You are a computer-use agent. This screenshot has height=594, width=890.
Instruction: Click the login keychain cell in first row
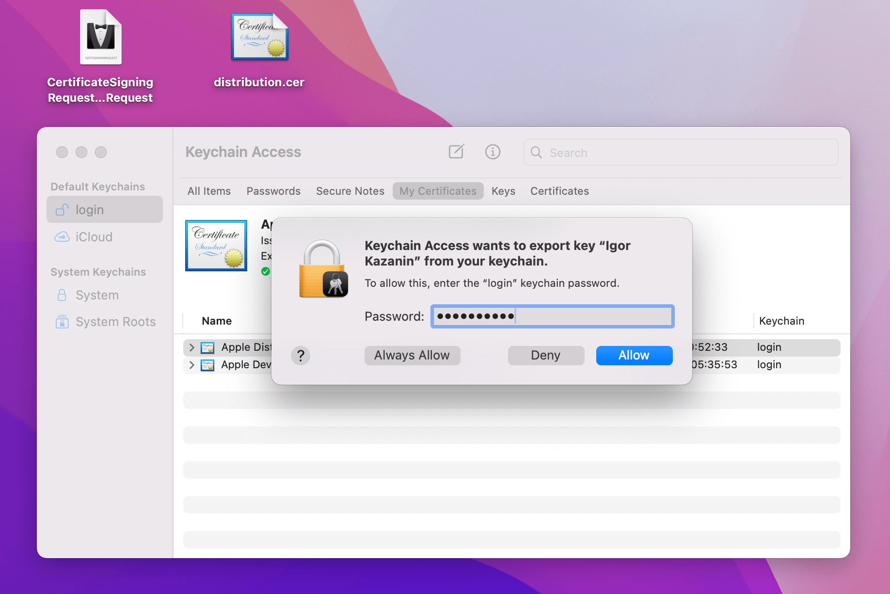[769, 347]
